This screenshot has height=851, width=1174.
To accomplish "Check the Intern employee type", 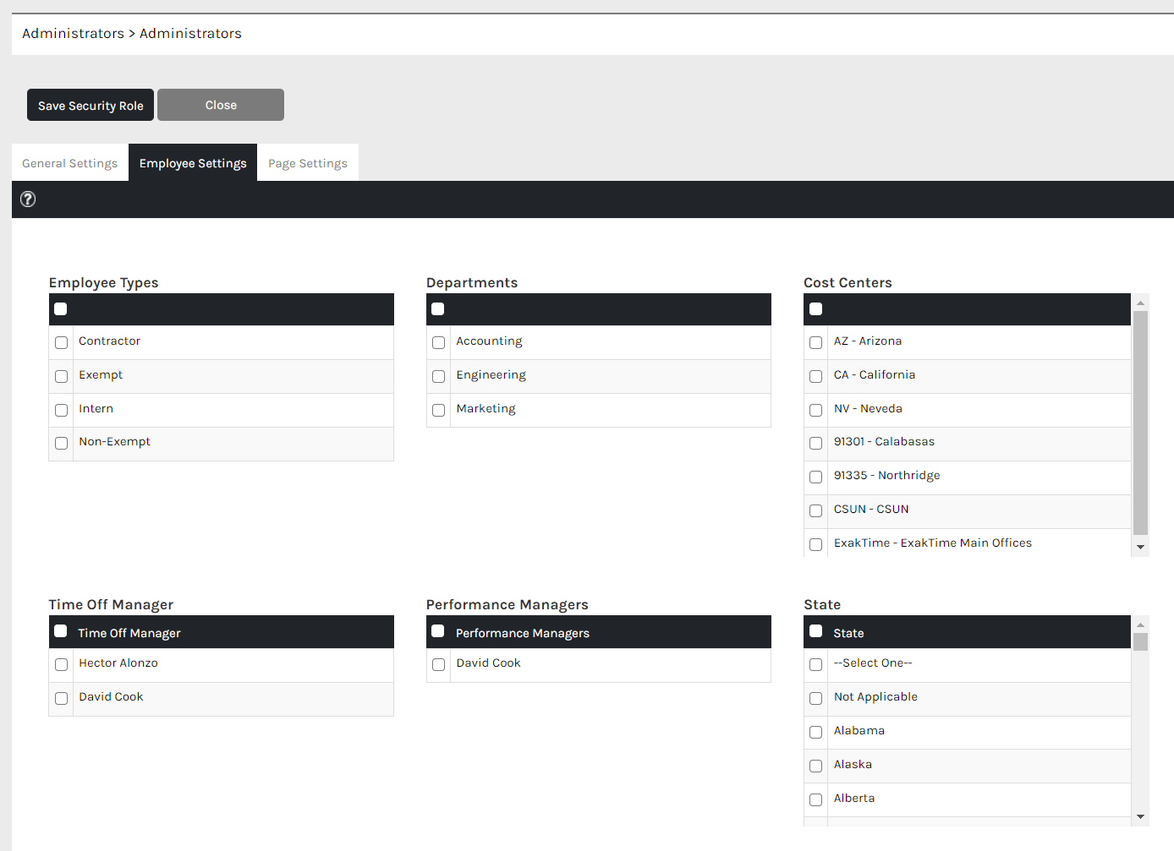I will pos(61,410).
